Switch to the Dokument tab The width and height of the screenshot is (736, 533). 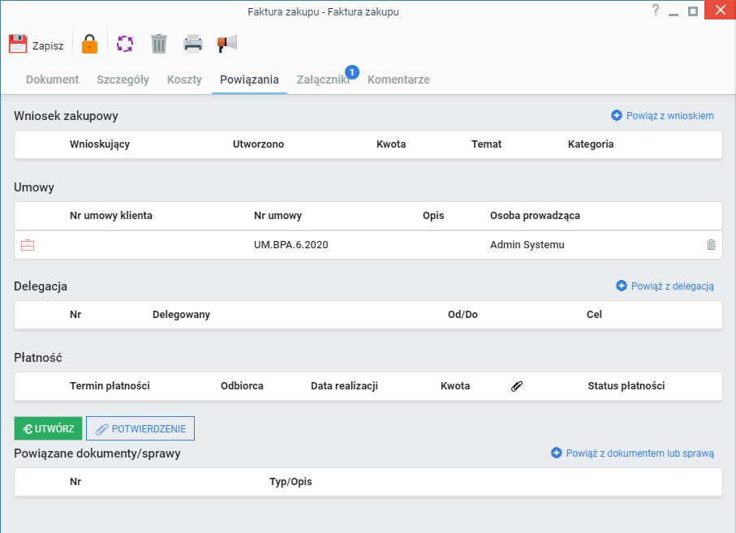pos(52,80)
